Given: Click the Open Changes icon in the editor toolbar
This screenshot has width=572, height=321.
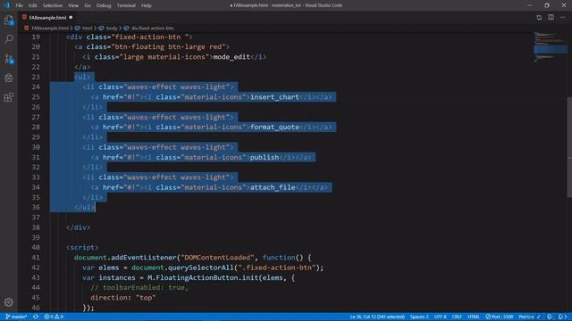Looking at the screenshot, I should [x=539, y=17].
